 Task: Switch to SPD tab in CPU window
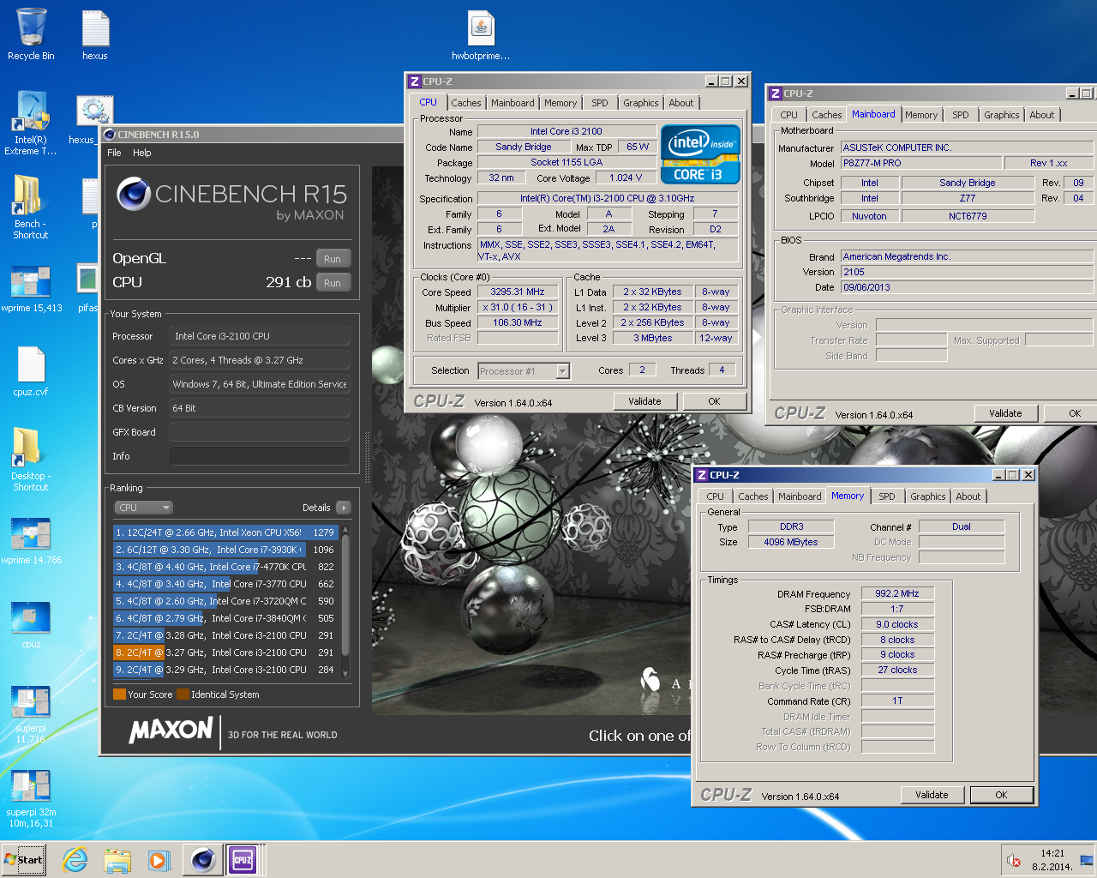click(x=600, y=103)
